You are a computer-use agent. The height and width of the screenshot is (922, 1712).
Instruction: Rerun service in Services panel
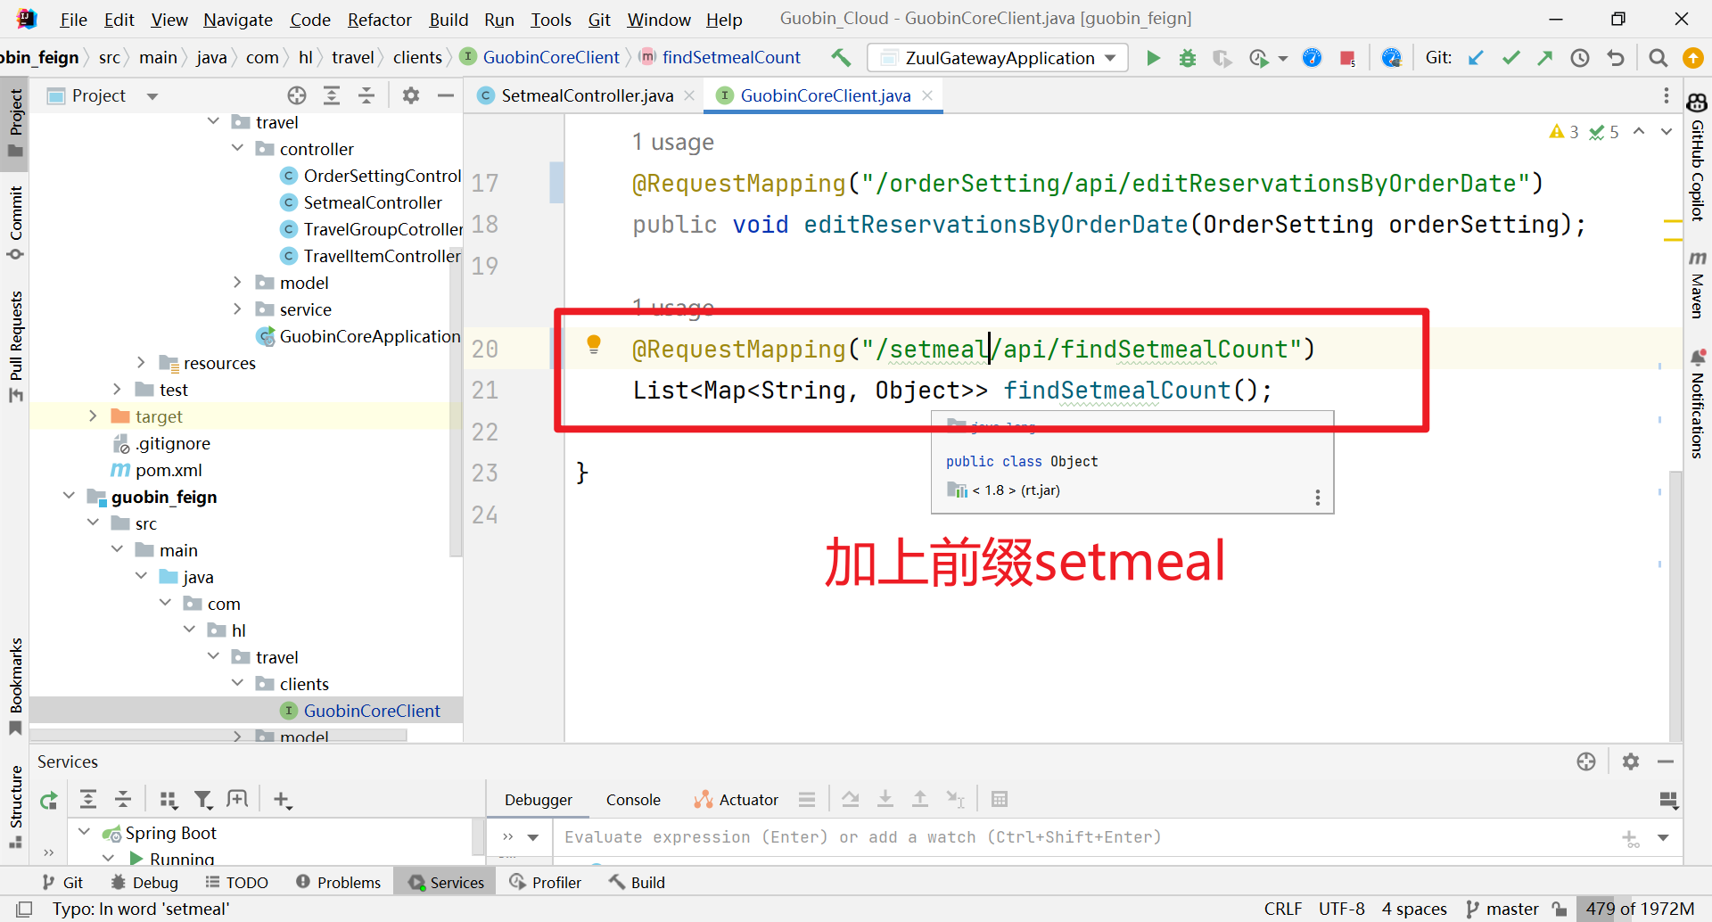(49, 800)
